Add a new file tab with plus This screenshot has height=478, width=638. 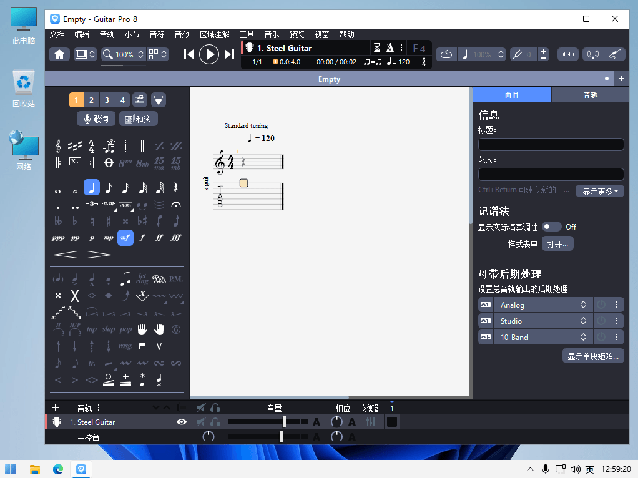tap(622, 79)
